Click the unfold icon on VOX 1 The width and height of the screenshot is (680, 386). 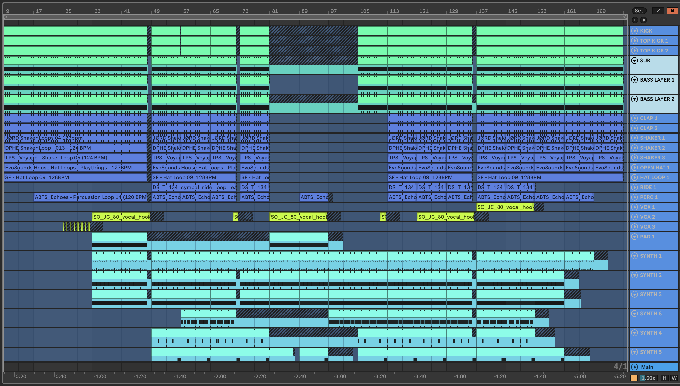click(634, 207)
